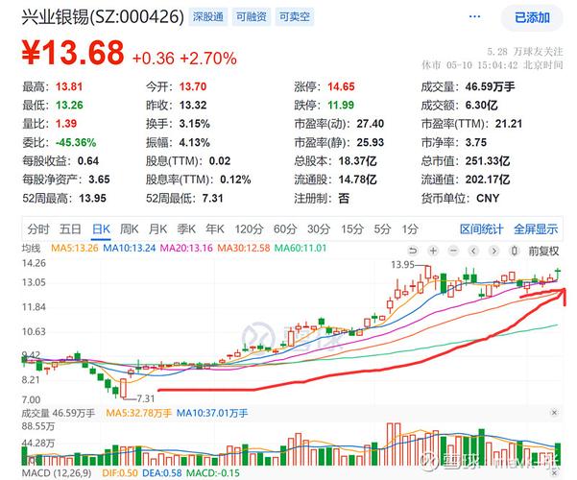Toggle MA20:13.16 moving average legend
This screenshot has height=480, width=577.
pyautogui.click(x=186, y=248)
